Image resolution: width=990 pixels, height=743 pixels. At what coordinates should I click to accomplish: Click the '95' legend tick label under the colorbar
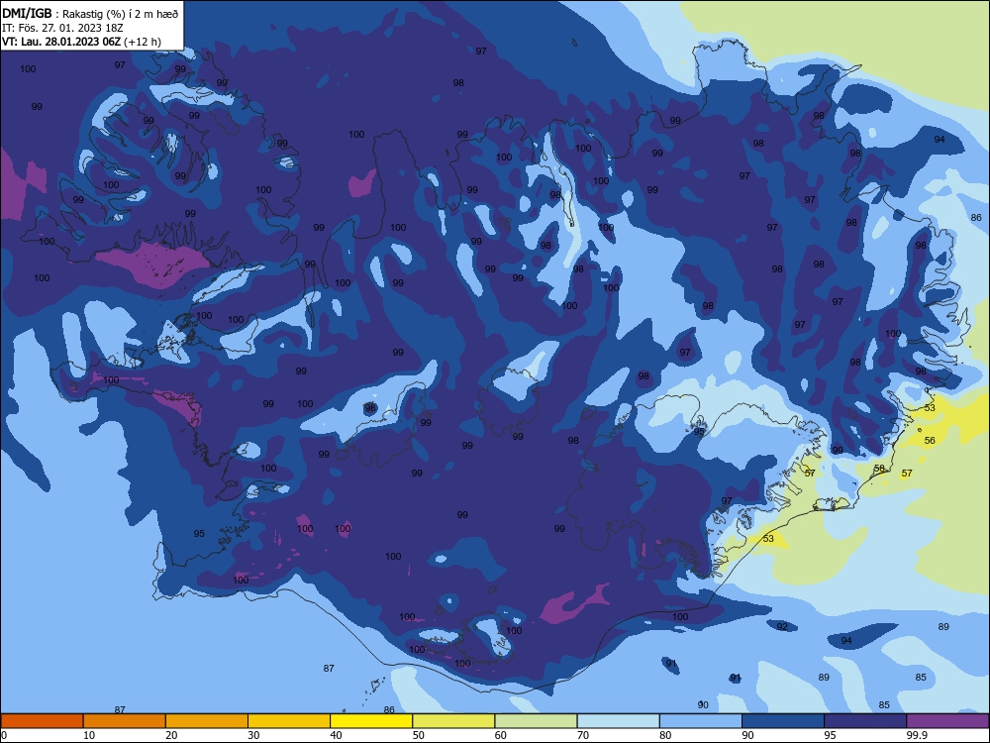[x=830, y=735]
